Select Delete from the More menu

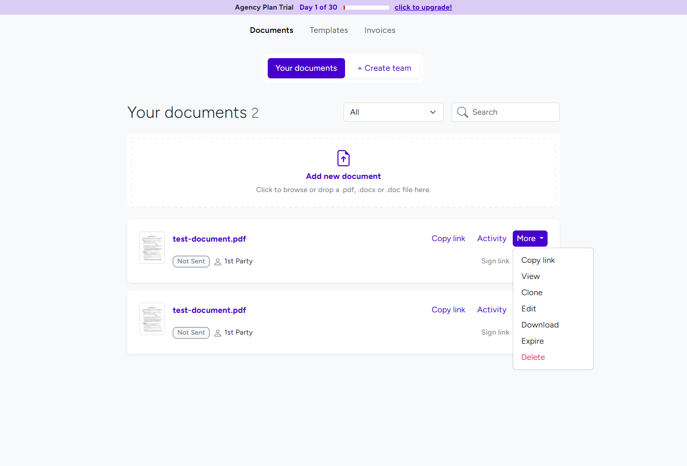(533, 357)
